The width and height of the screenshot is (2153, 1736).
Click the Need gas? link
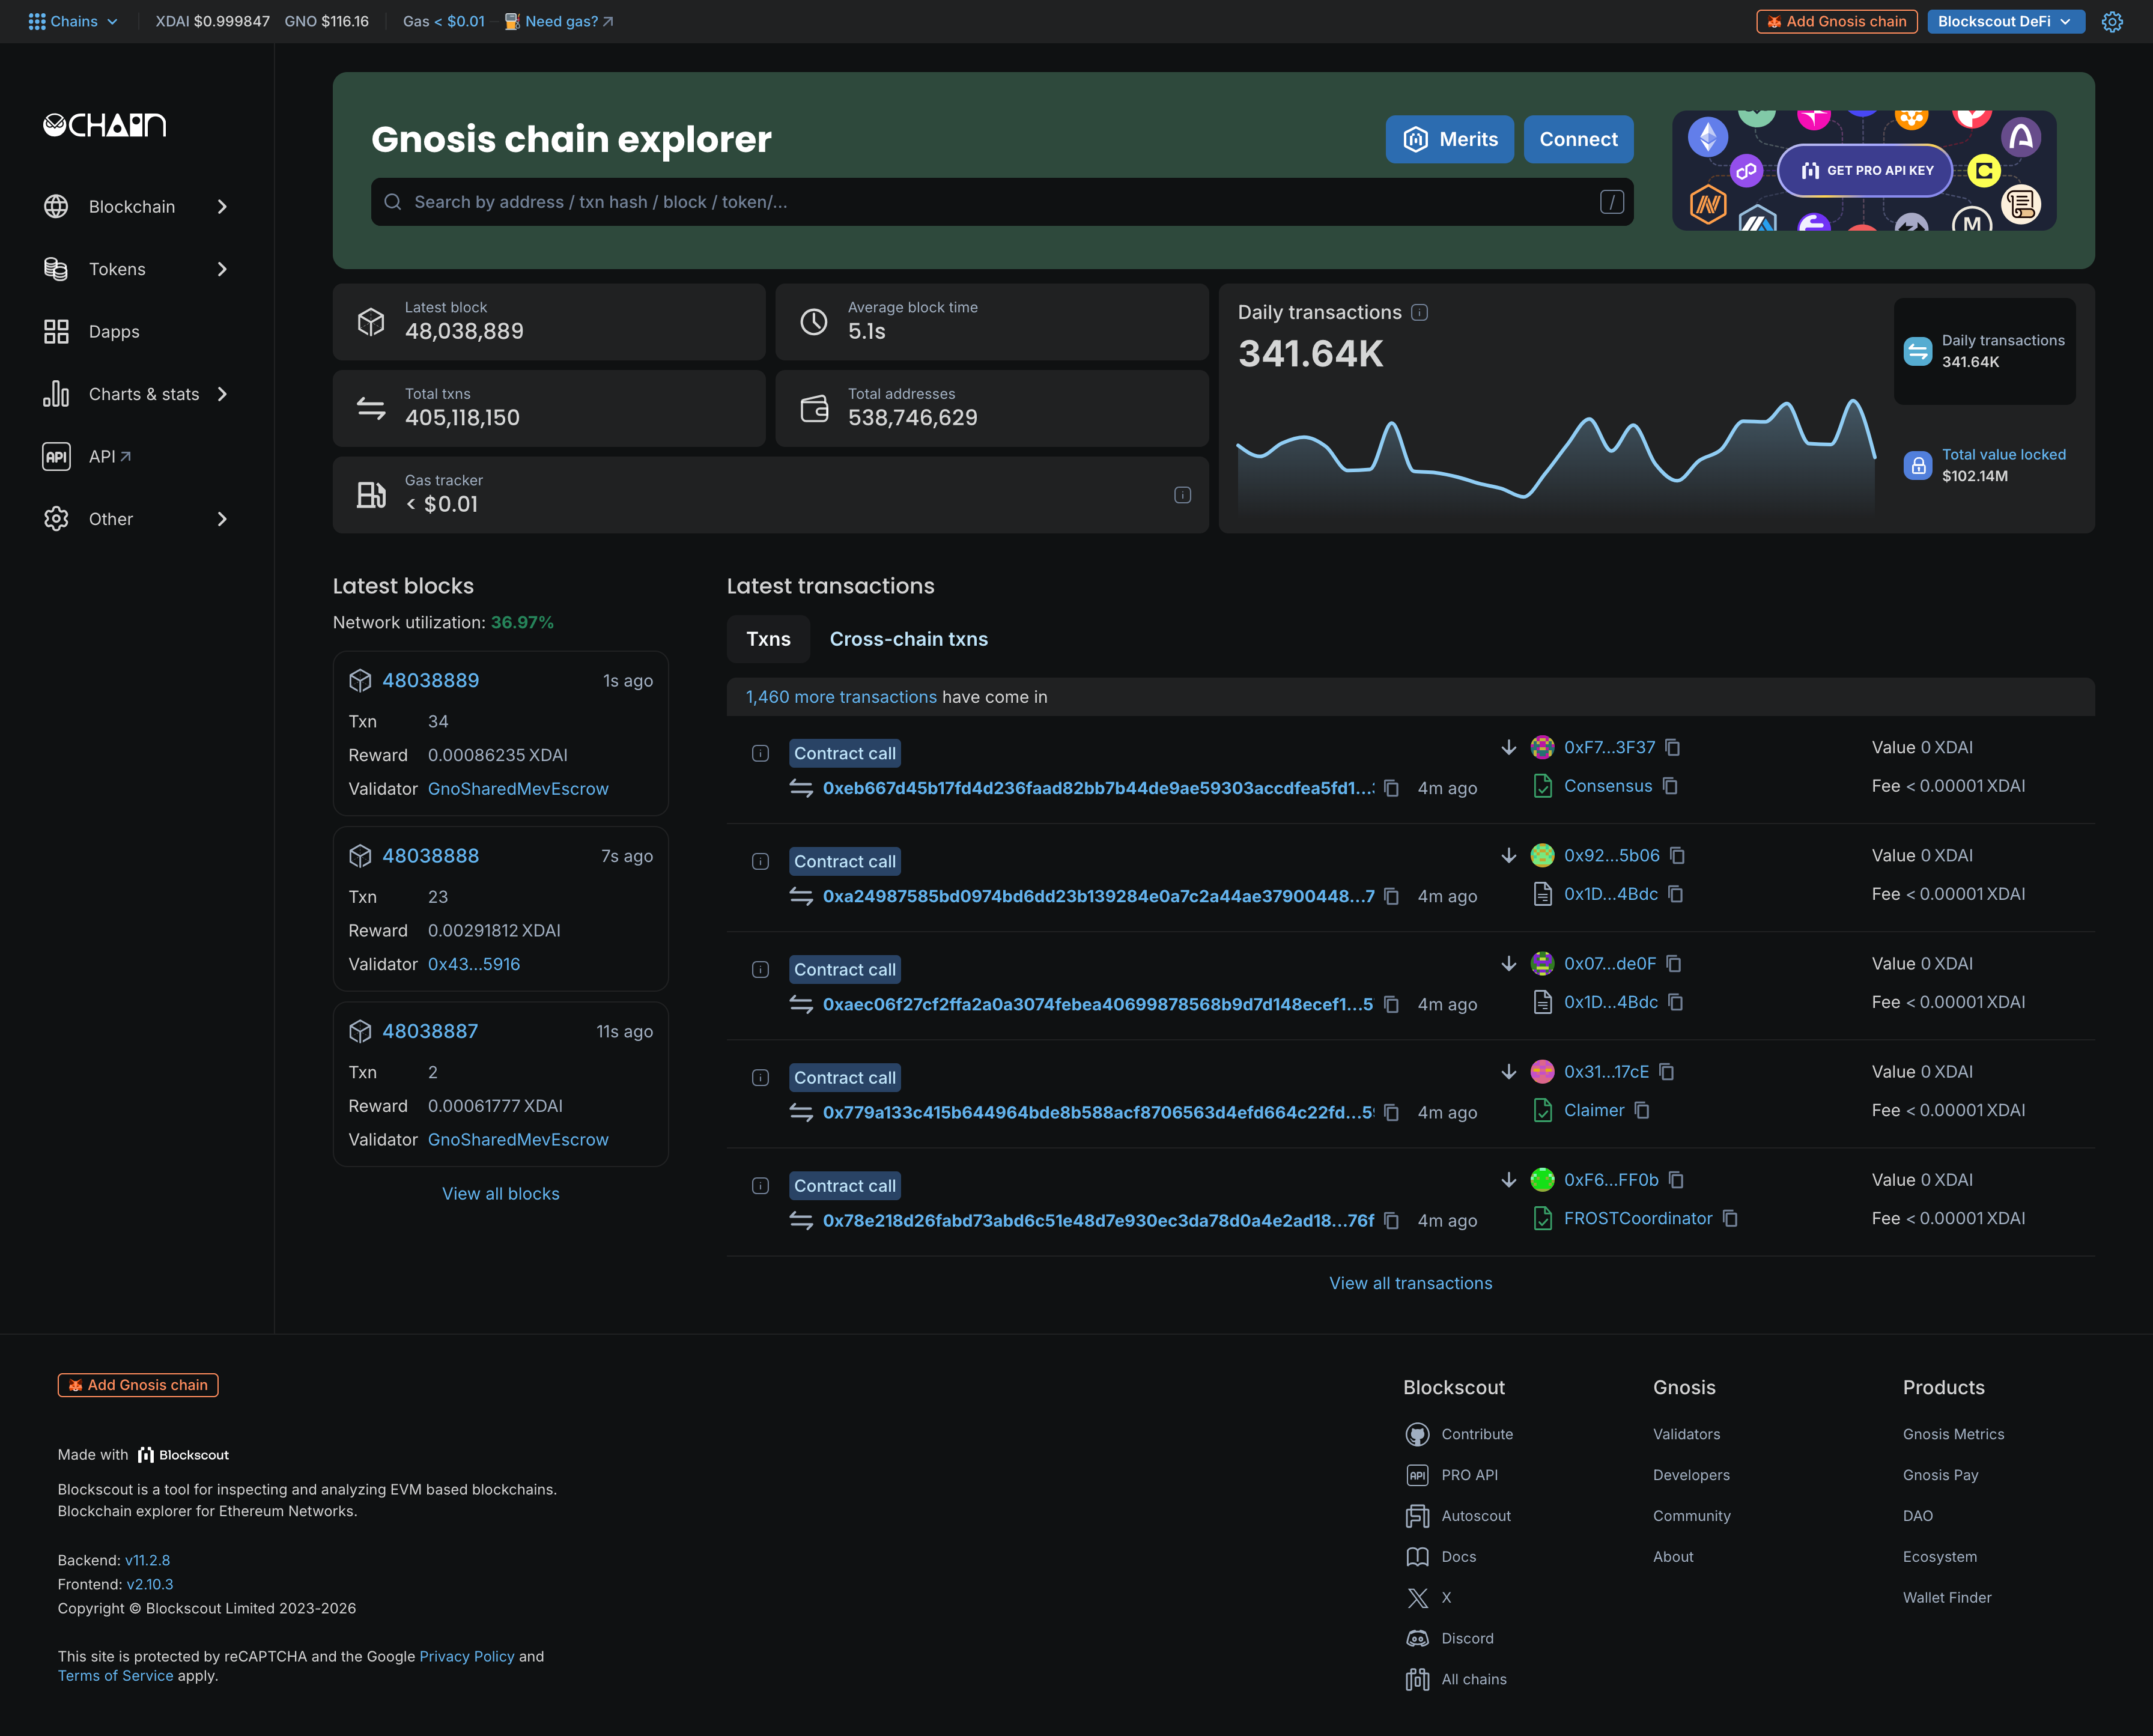pos(560,21)
